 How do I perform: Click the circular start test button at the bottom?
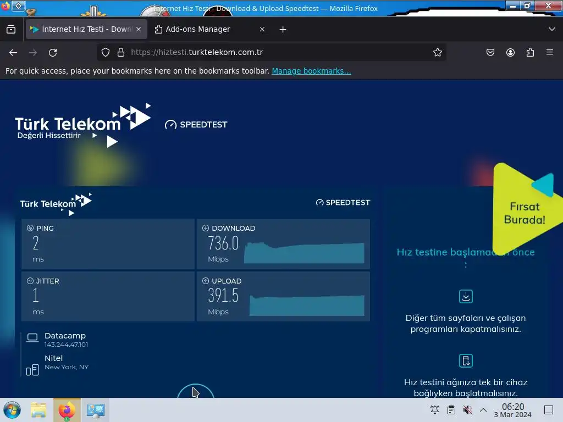pos(196,391)
